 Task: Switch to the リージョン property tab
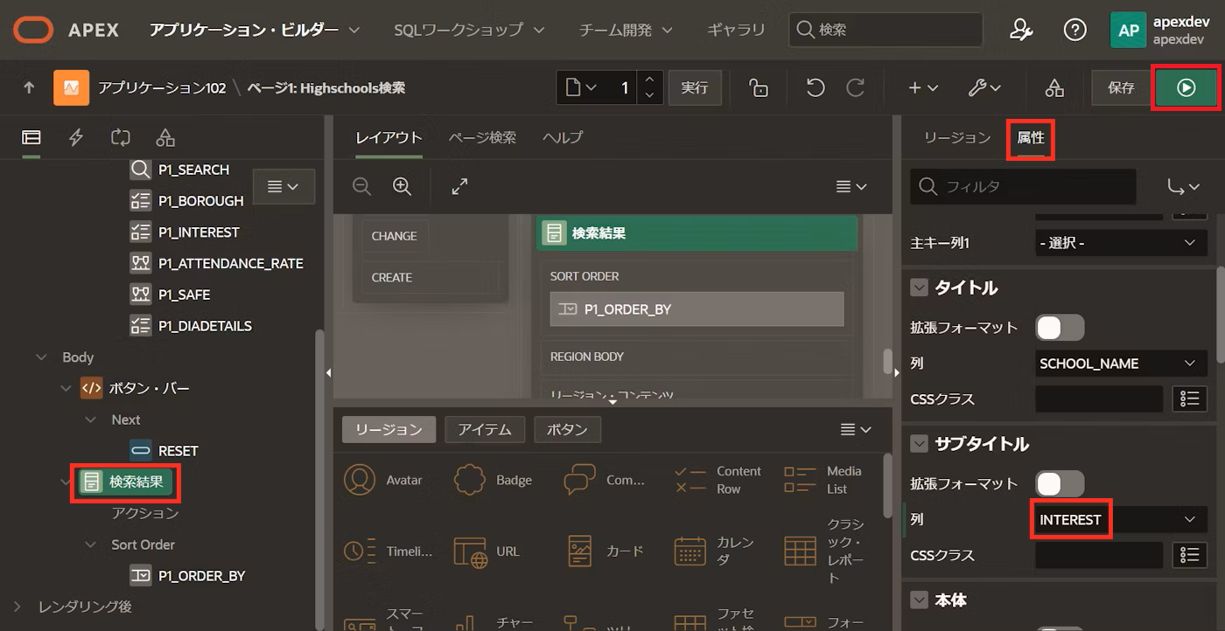point(957,138)
